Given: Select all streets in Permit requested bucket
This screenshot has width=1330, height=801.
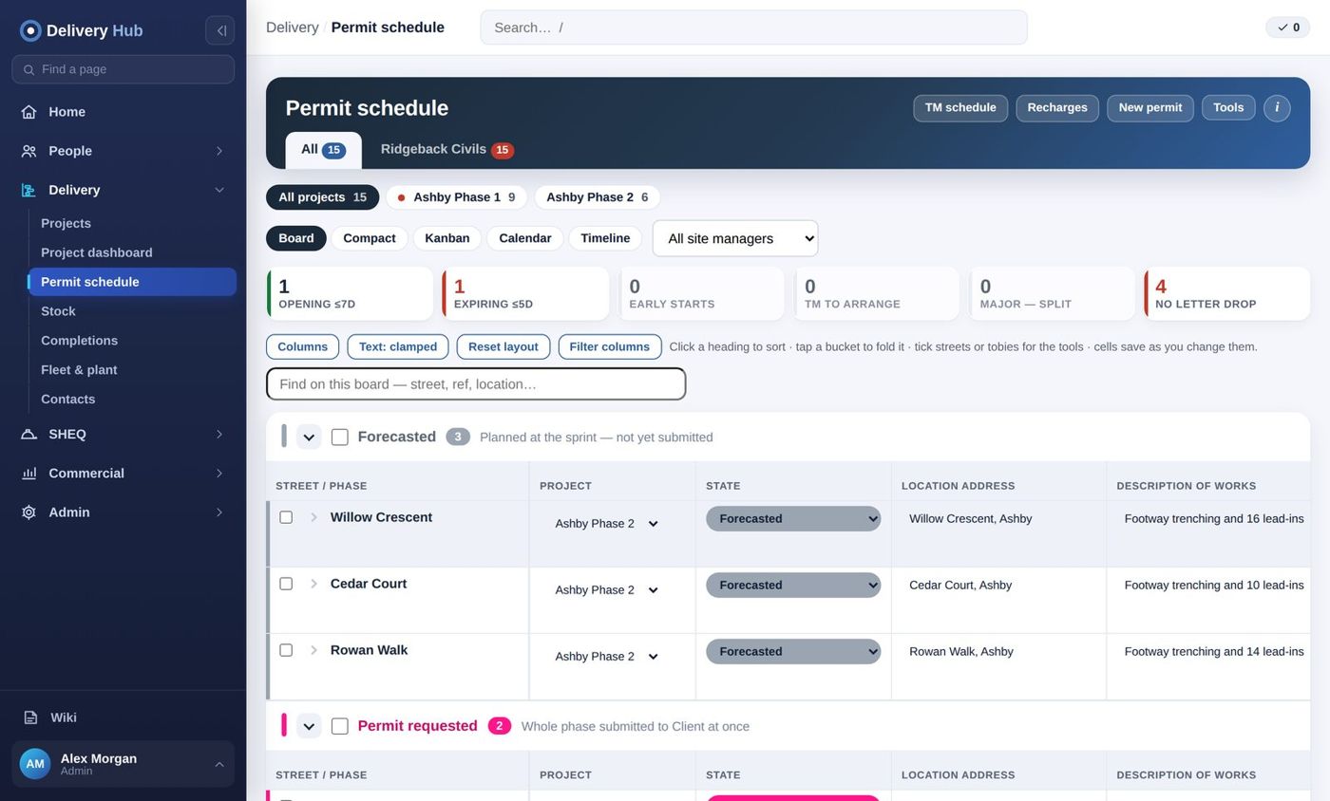Looking at the screenshot, I should click(x=339, y=726).
